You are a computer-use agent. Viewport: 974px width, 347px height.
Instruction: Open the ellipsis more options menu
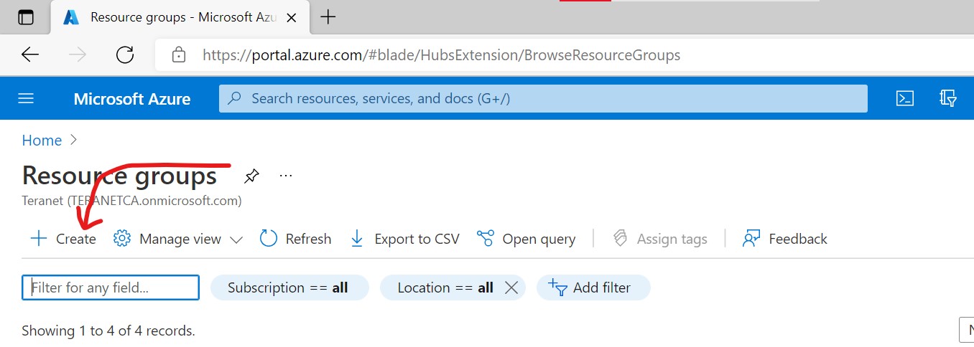click(x=286, y=176)
